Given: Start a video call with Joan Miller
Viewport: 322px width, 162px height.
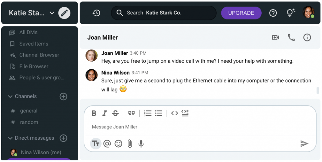Looking at the screenshot, I should pyautogui.click(x=275, y=38).
